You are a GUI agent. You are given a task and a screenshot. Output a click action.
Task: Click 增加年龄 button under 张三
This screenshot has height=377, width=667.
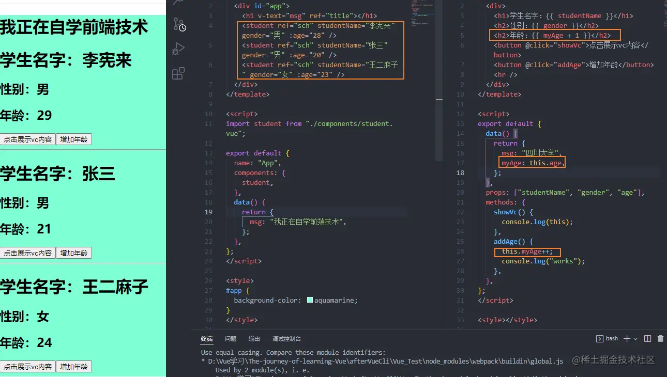click(x=74, y=253)
